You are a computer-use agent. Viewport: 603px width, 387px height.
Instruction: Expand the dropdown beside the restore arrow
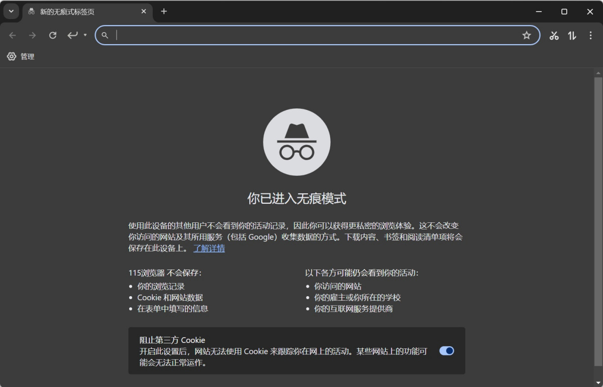pyautogui.click(x=85, y=35)
